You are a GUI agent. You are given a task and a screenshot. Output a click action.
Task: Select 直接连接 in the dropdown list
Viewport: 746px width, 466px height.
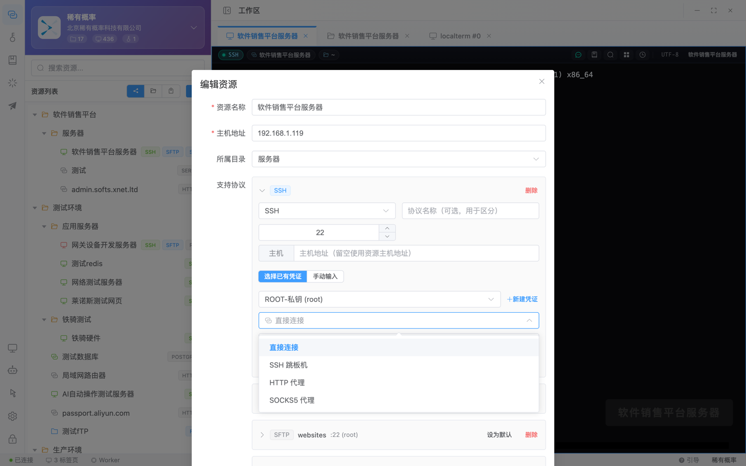click(399, 347)
